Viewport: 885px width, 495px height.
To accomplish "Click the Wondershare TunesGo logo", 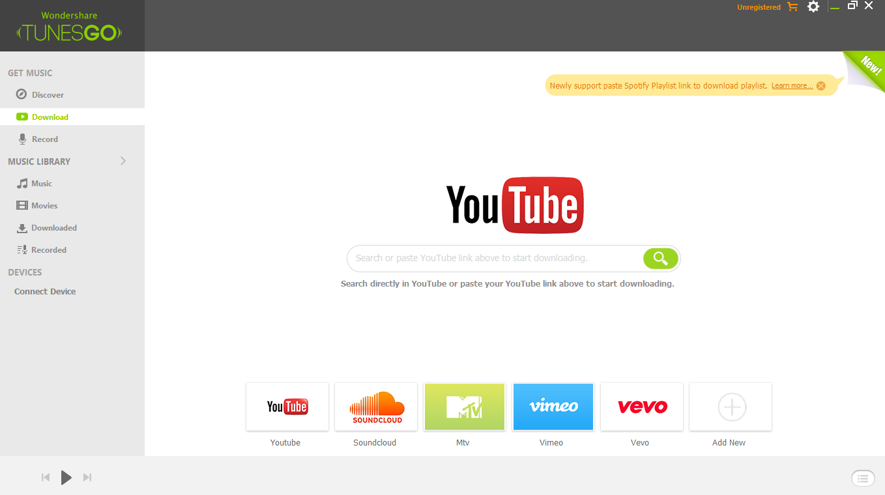I will pyautogui.click(x=70, y=26).
